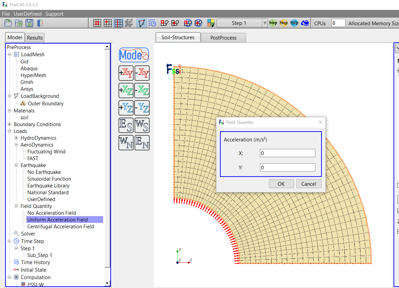Click the colored squares palette icon

(211, 23)
